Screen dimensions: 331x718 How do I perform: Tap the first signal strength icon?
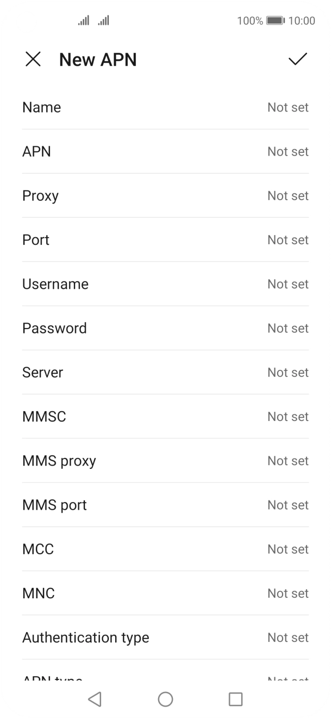coord(84,21)
